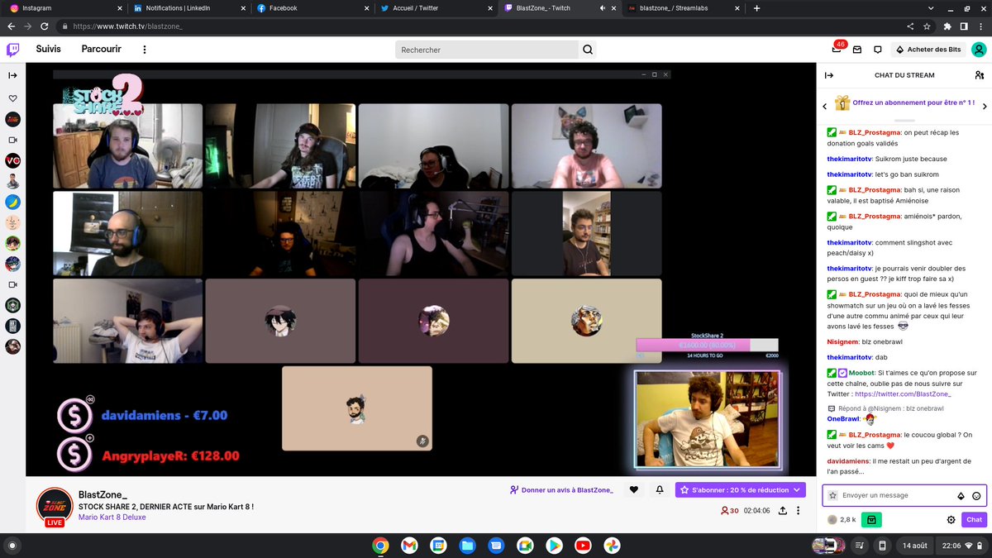Click the BlastZone_ live avatar
992x558 pixels.
coord(55,506)
